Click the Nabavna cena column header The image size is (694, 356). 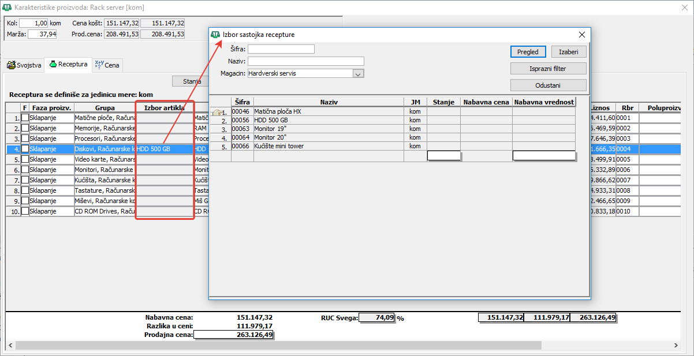486,102
